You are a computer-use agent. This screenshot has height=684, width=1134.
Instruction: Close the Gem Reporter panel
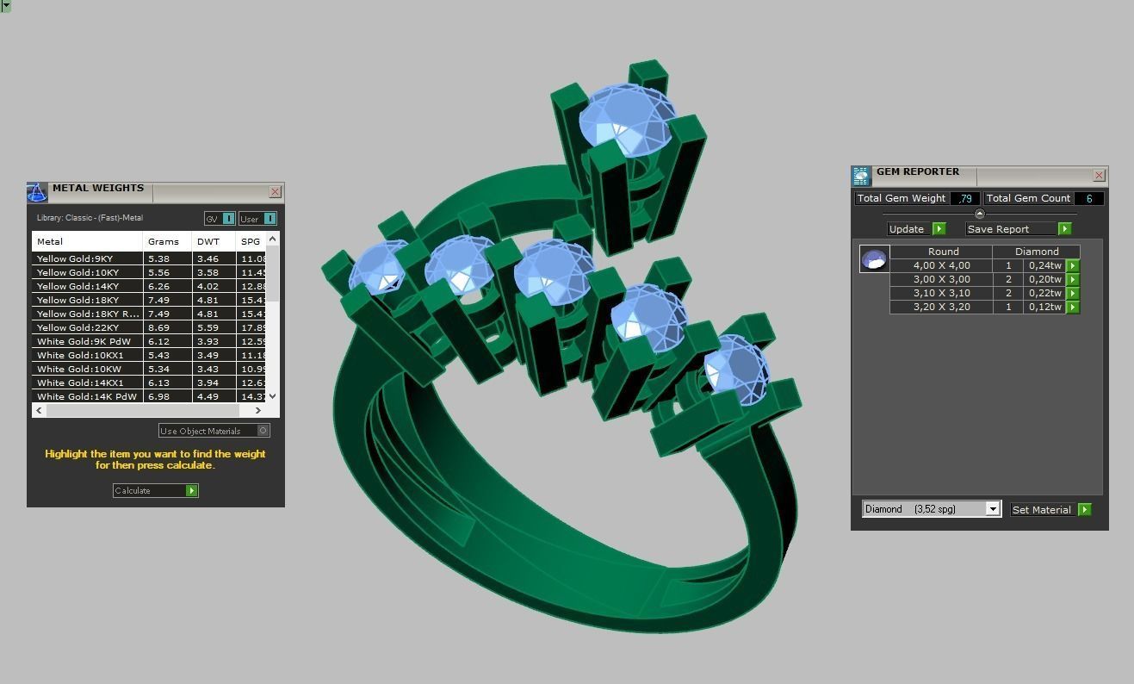(1100, 176)
